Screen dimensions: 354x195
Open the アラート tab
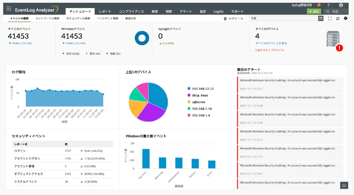coord(186,12)
